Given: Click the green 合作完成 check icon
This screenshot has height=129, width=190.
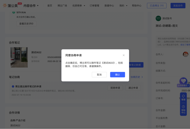Looking at the screenshot, I should (14, 12).
